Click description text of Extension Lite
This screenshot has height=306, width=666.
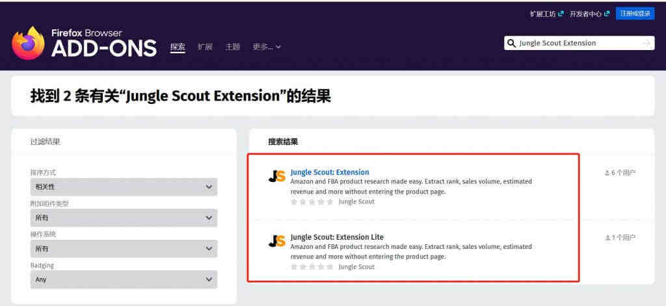pos(411,251)
